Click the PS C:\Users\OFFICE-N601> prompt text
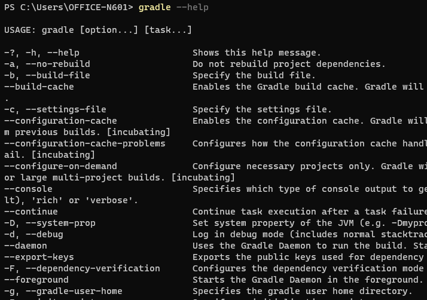427x300 pixels. coord(68,7)
